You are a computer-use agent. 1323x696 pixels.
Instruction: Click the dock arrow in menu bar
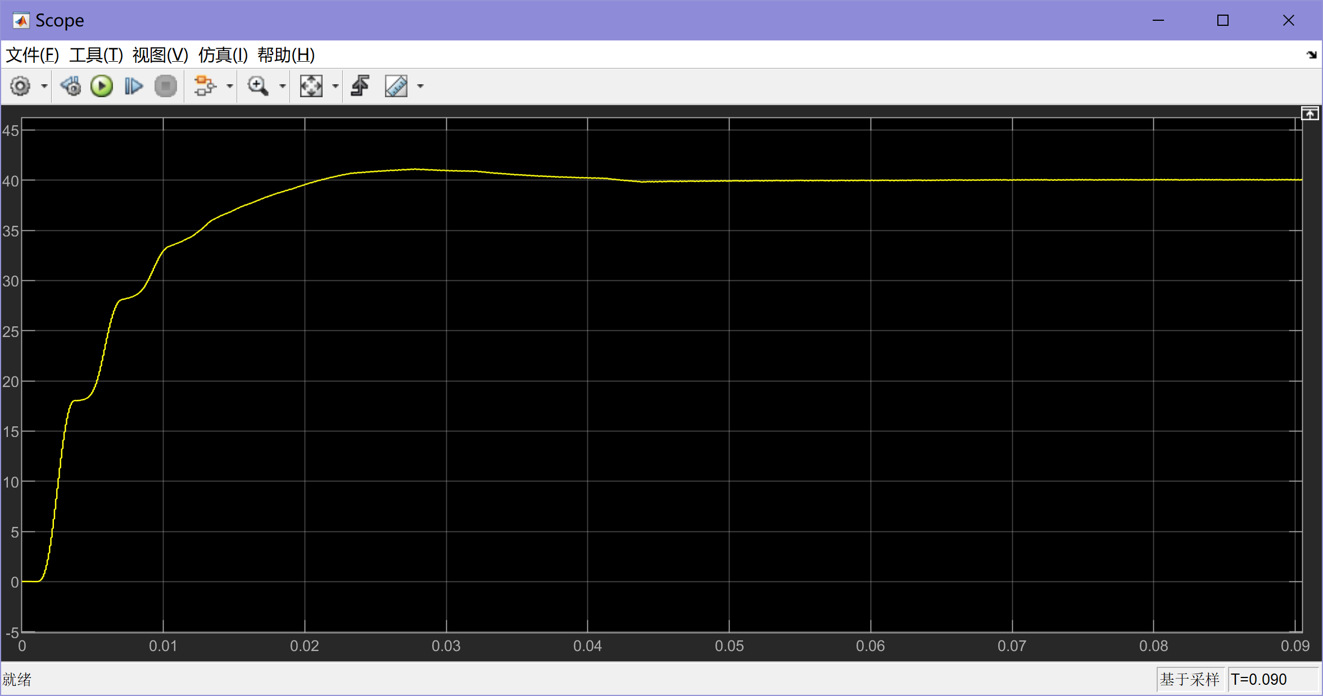[x=1311, y=55]
